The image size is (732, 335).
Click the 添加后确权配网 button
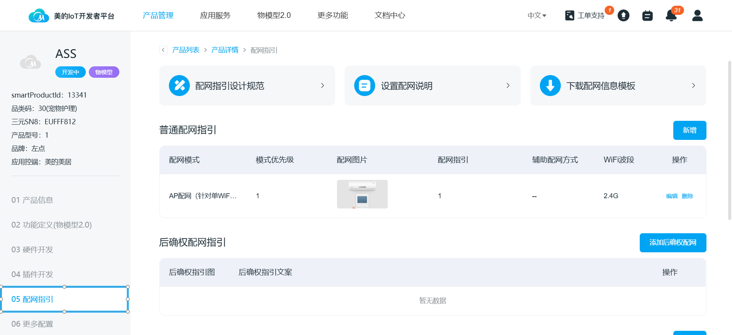coord(673,243)
